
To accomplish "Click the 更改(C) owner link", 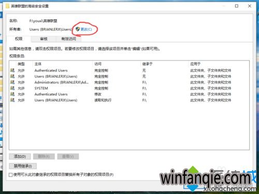I will pos(86,29).
